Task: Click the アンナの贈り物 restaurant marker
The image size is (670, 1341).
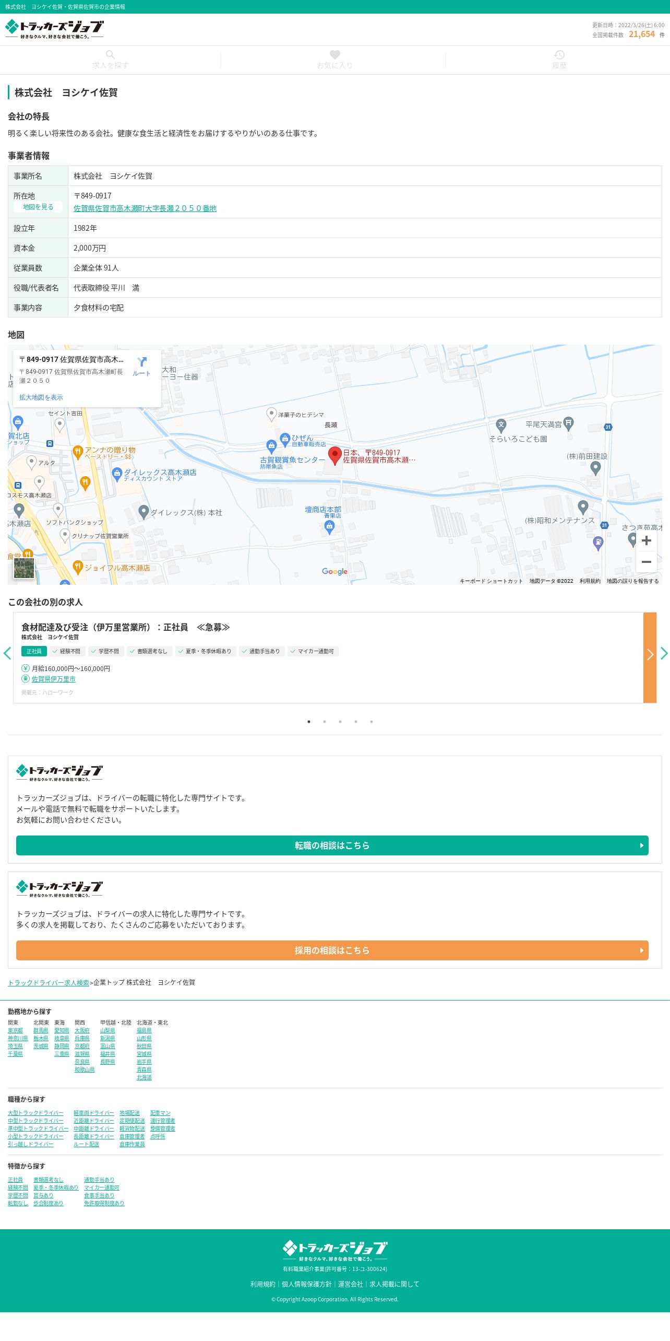Action: pyautogui.click(x=77, y=452)
